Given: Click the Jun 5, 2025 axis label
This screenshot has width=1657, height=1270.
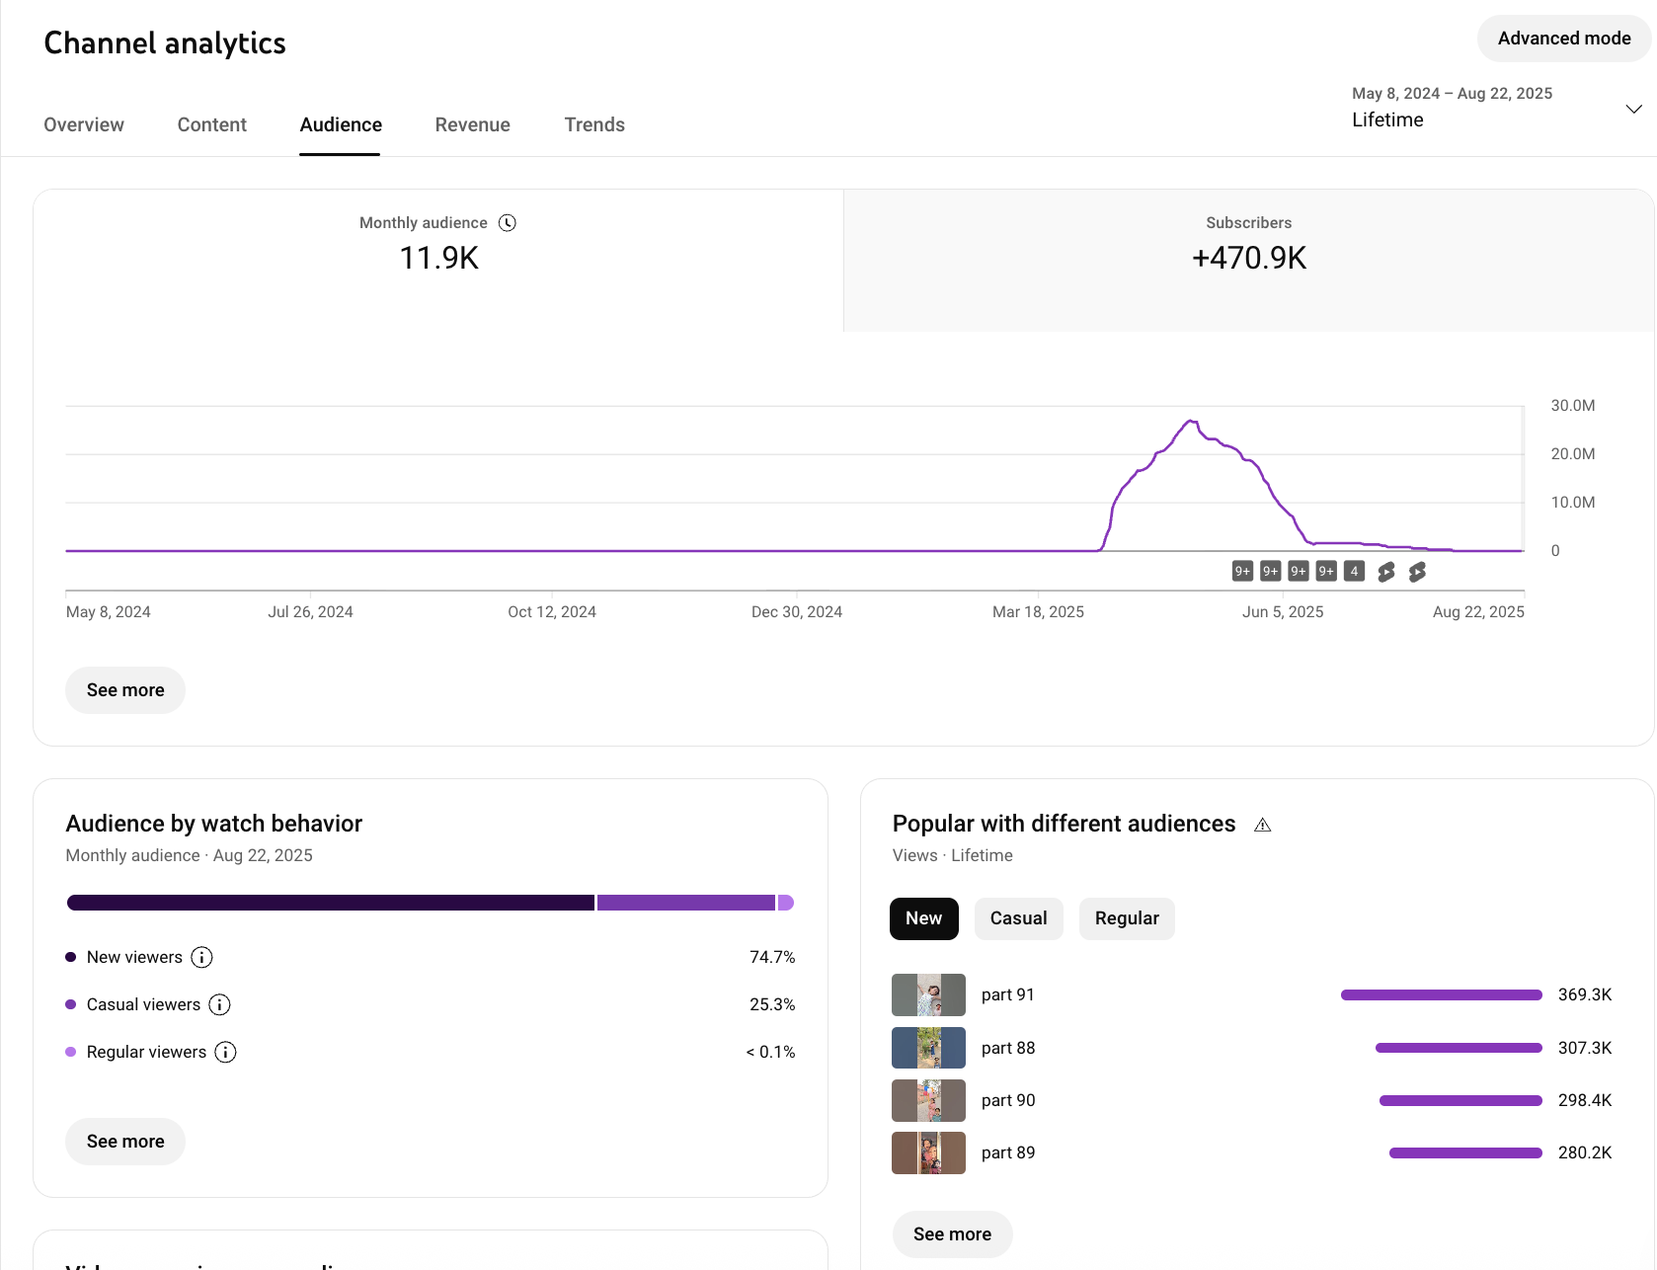Looking at the screenshot, I should pyautogui.click(x=1283, y=612).
